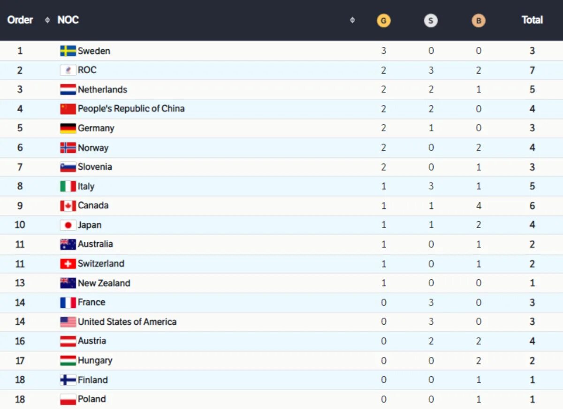Select the New Zealand name text
Viewport: 563px width, 409px height.
(104, 283)
